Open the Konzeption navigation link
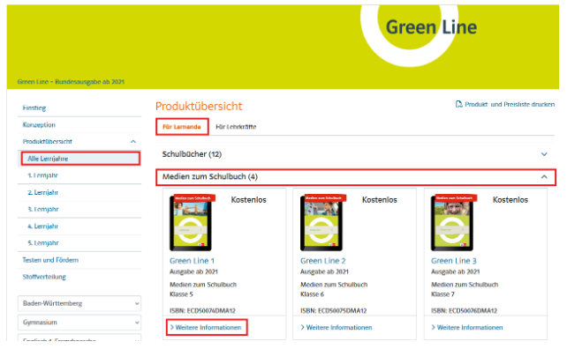The image size is (567, 349). [39, 125]
